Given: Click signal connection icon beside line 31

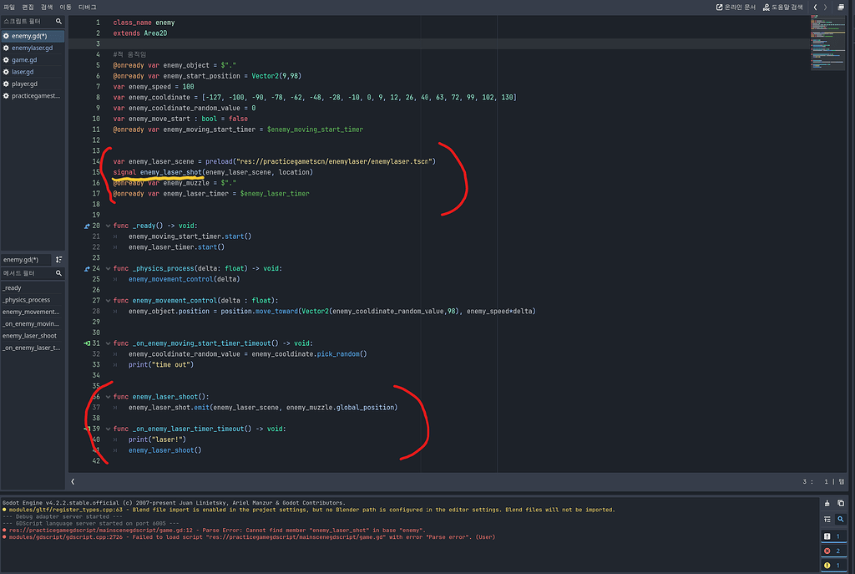Looking at the screenshot, I should coord(87,343).
